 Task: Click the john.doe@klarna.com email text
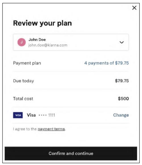click(x=48, y=45)
